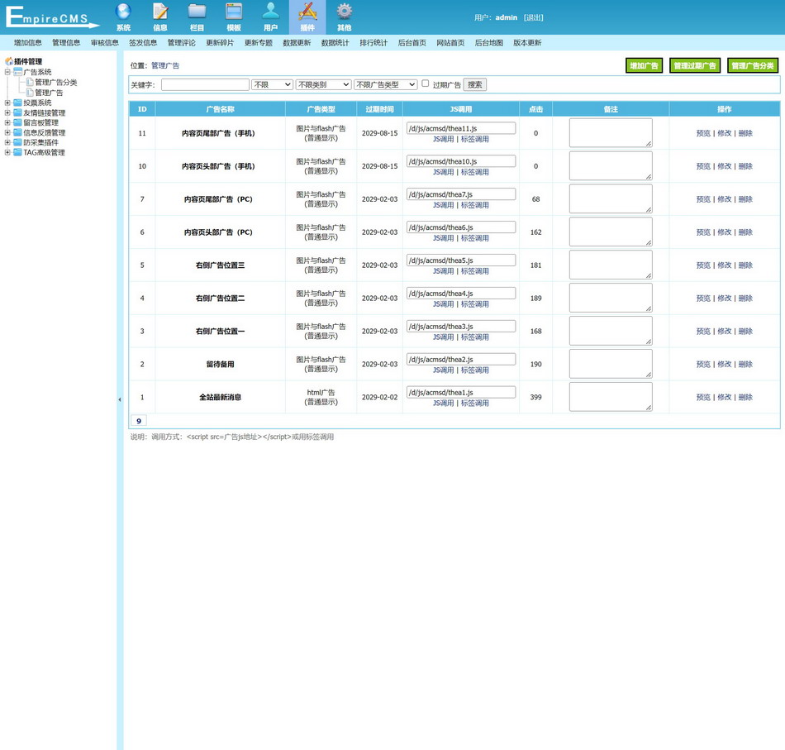Open the 数据更新 menu item
The height and width of the screenshot is (750, 785).
pos(297,42)
